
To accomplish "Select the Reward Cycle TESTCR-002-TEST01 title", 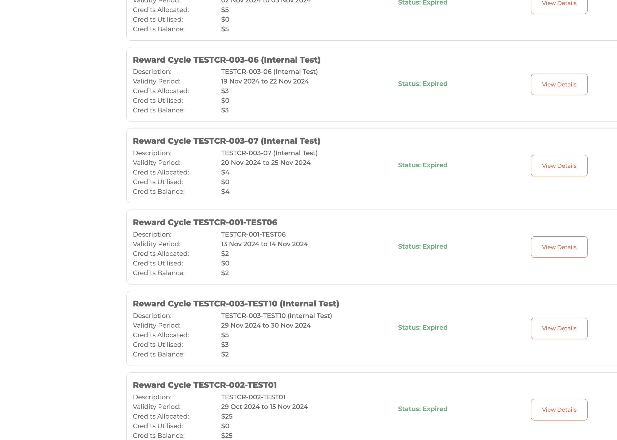I will coord(204,385).
